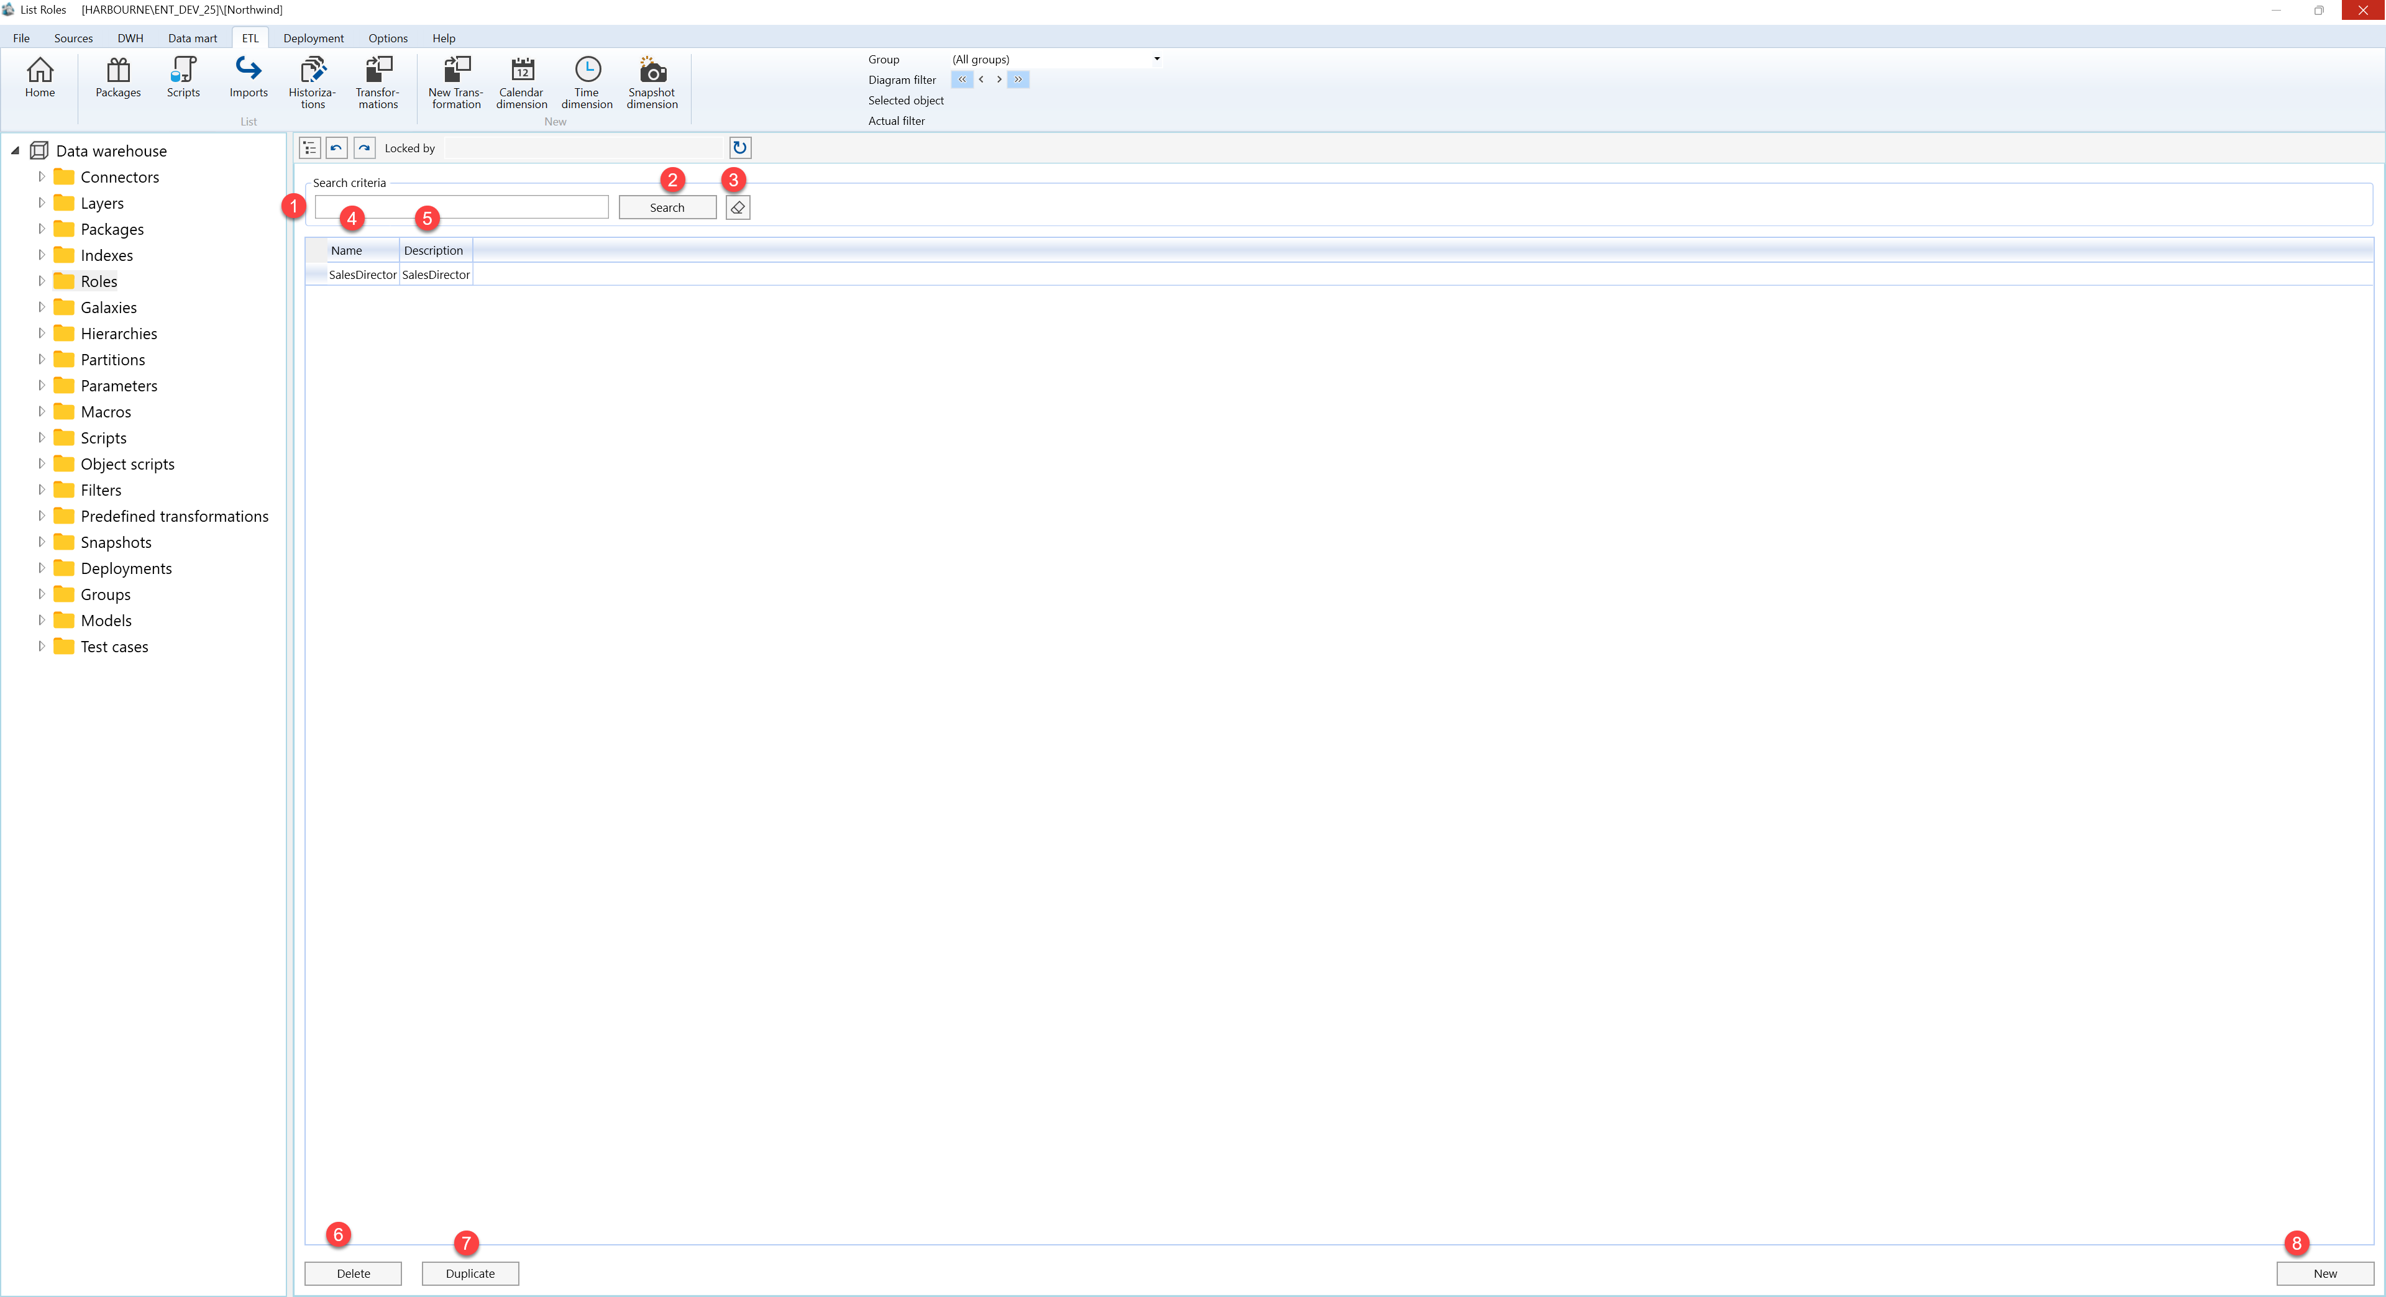The image size is (2386, 1297).
Task: Create a New Transformation
Action: point(455,83)
